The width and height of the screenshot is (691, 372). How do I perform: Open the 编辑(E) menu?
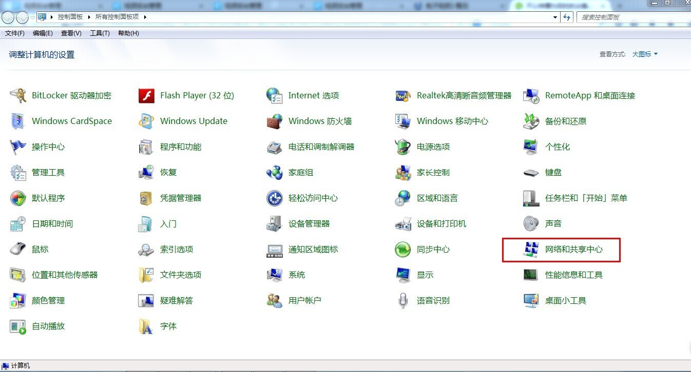pyautogui.click(x=43, y=33)
